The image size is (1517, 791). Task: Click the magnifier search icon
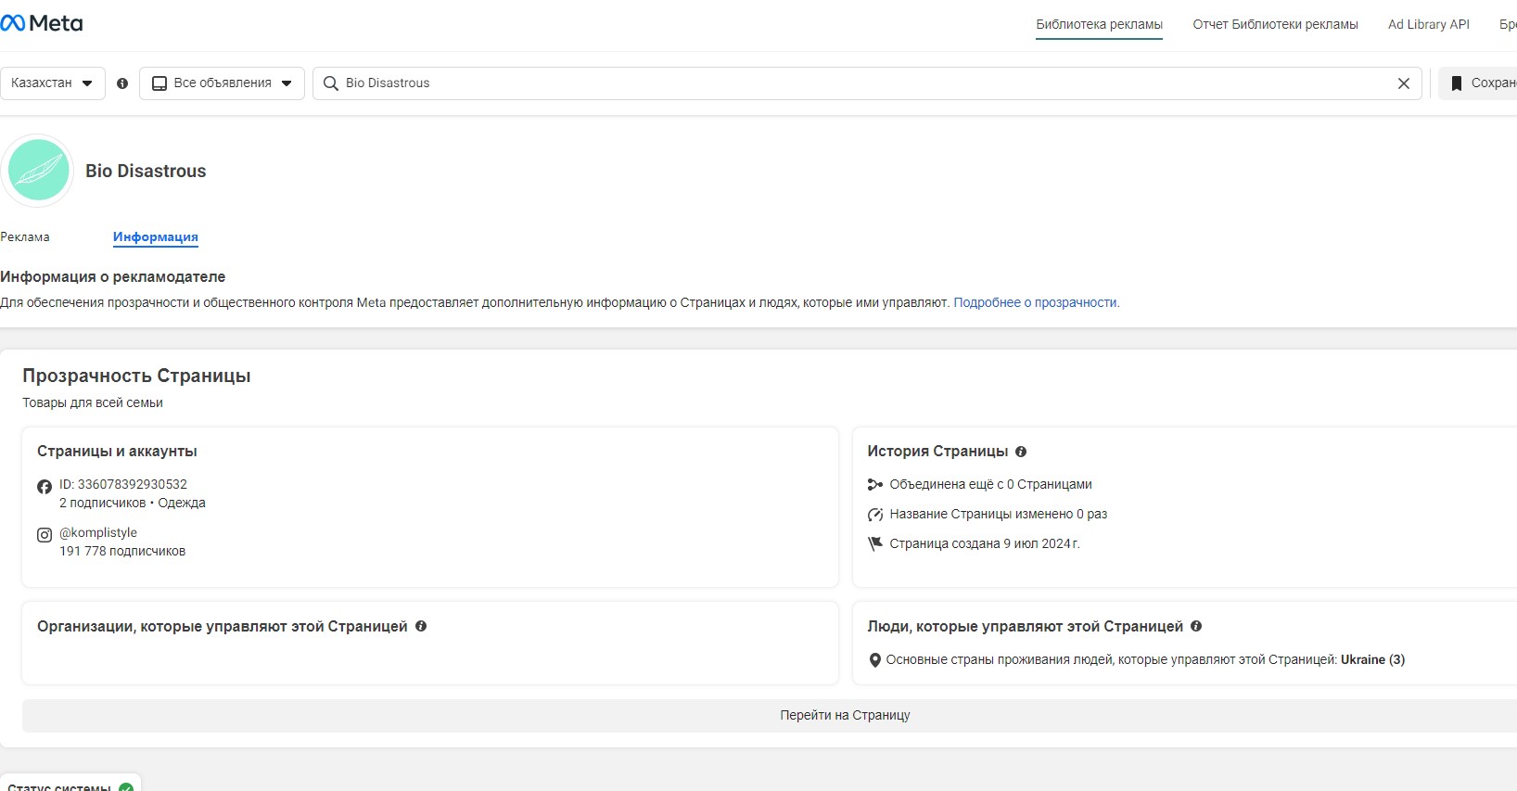pos(330,83)
